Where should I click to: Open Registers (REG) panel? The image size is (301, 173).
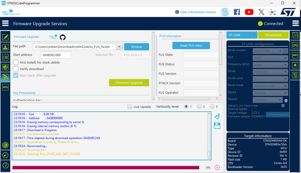(5, 87)
